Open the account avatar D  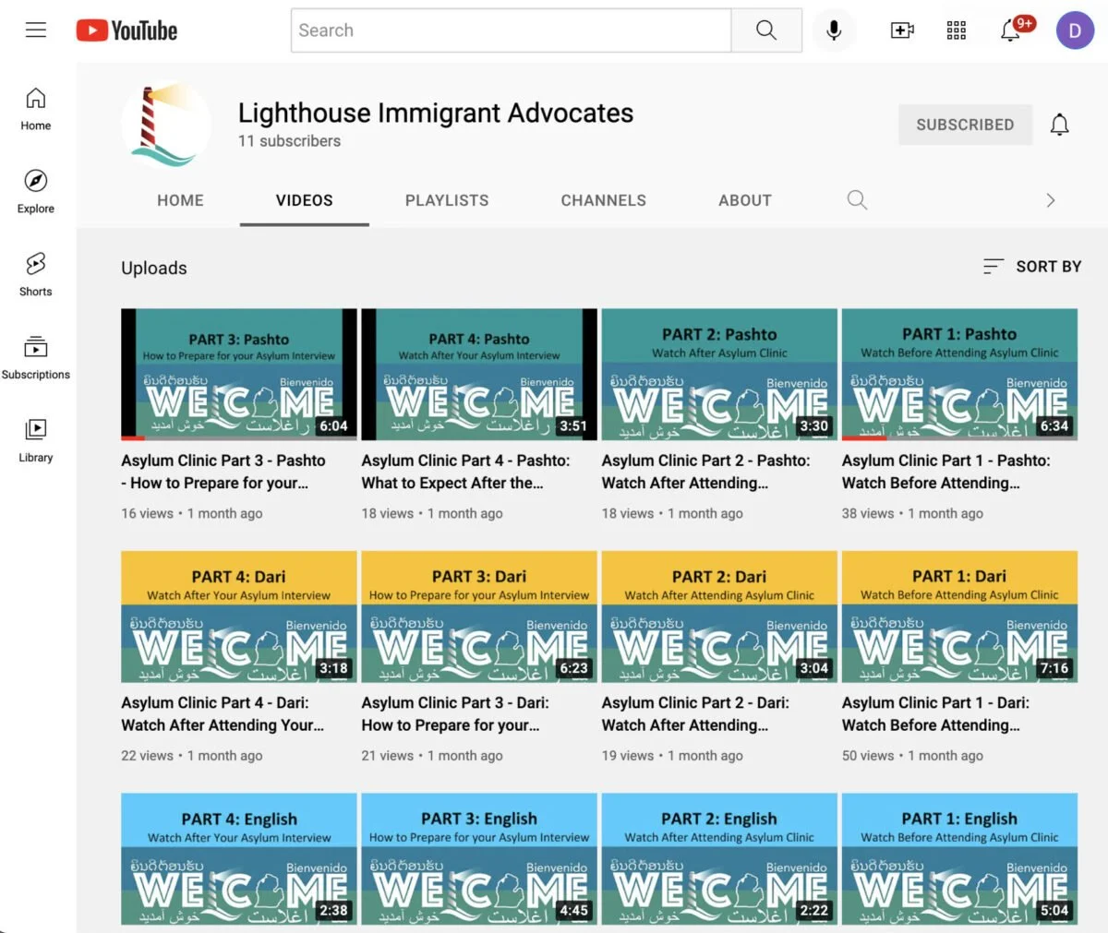coord(1075,30)
